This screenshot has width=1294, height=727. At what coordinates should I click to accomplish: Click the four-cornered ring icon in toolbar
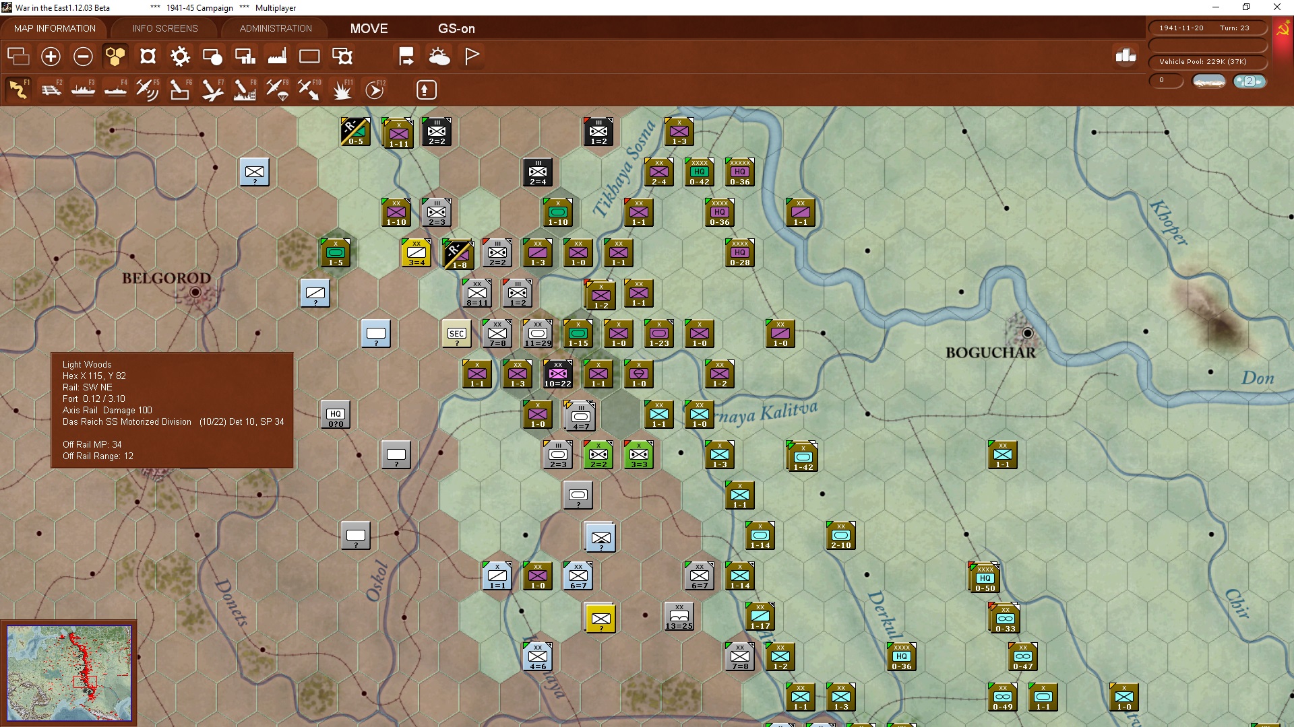[x=148, y=57]
